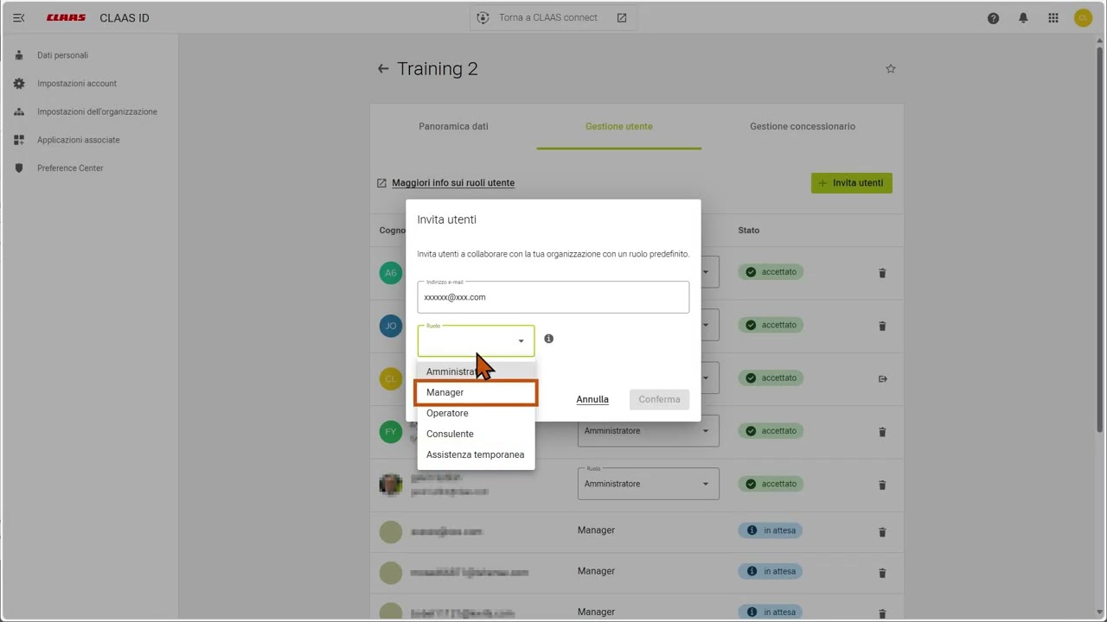Screen dimensions: 1107x622
Task: Switch to Gestione utente tab
Action: tap(619, 126)
